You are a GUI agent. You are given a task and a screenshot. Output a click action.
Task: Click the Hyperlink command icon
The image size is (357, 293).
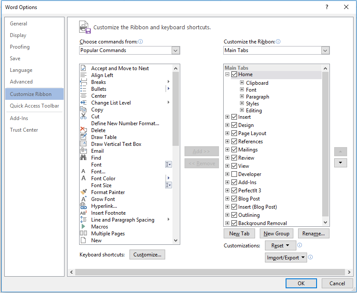(83, 206)
